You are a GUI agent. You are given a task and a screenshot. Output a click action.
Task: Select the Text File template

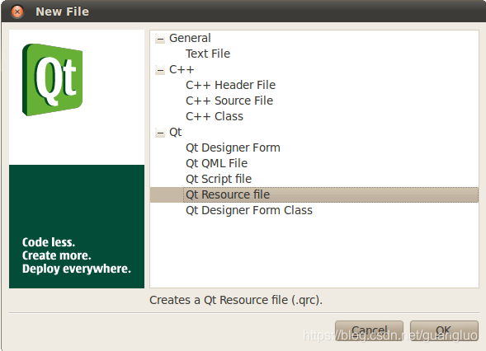[x=208, y=54]
